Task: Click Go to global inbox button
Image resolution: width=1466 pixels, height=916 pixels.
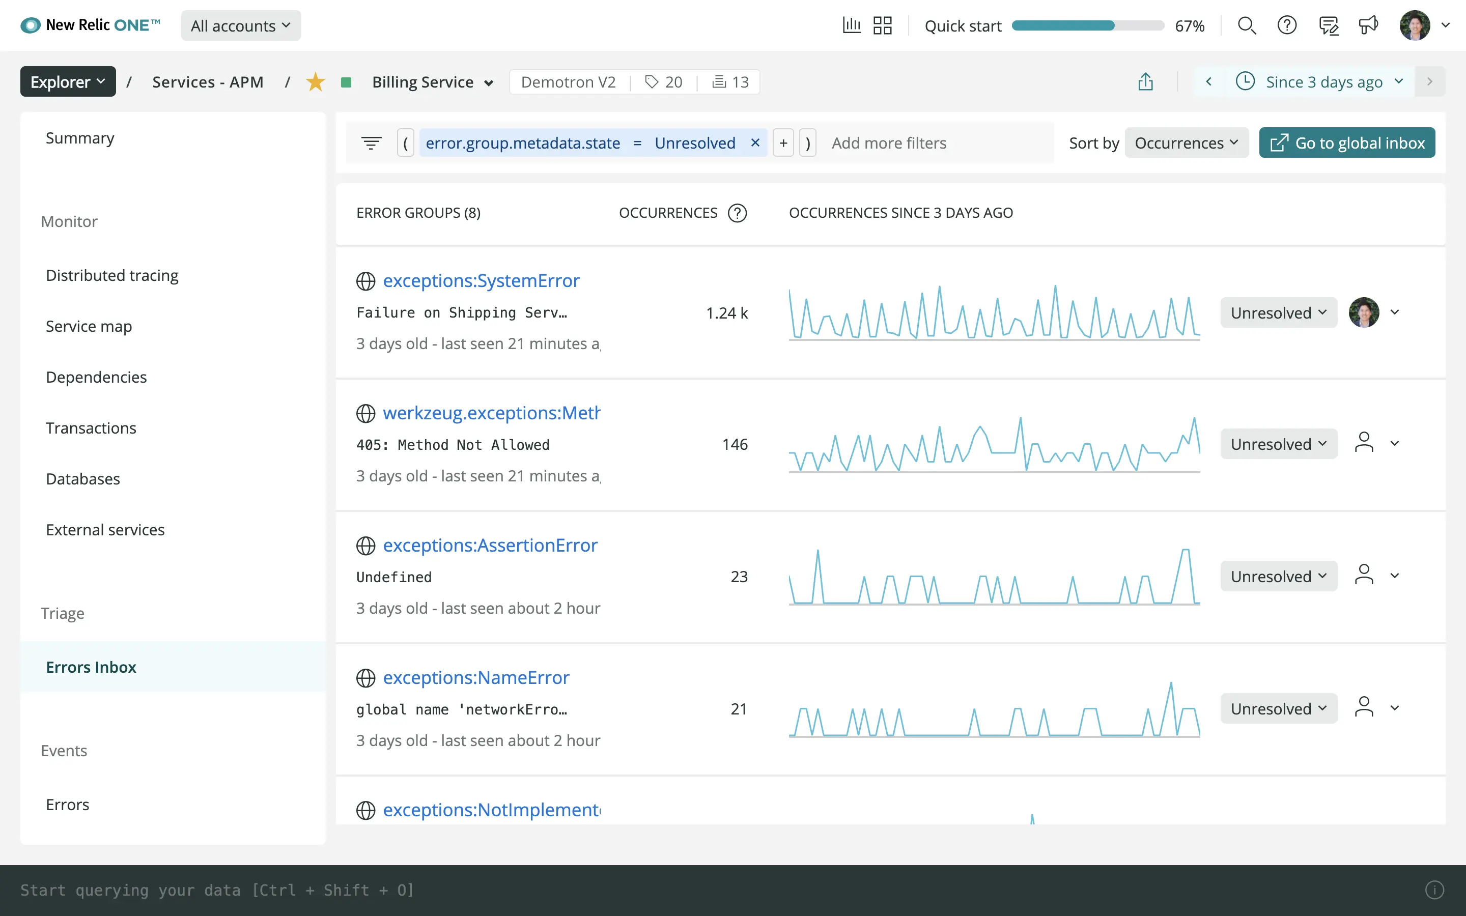Action: point(1347,143)
